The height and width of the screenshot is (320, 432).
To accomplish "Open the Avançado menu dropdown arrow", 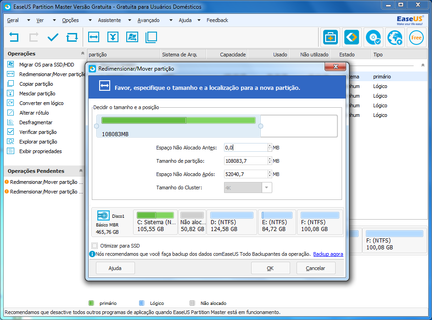I will (171, 20).
